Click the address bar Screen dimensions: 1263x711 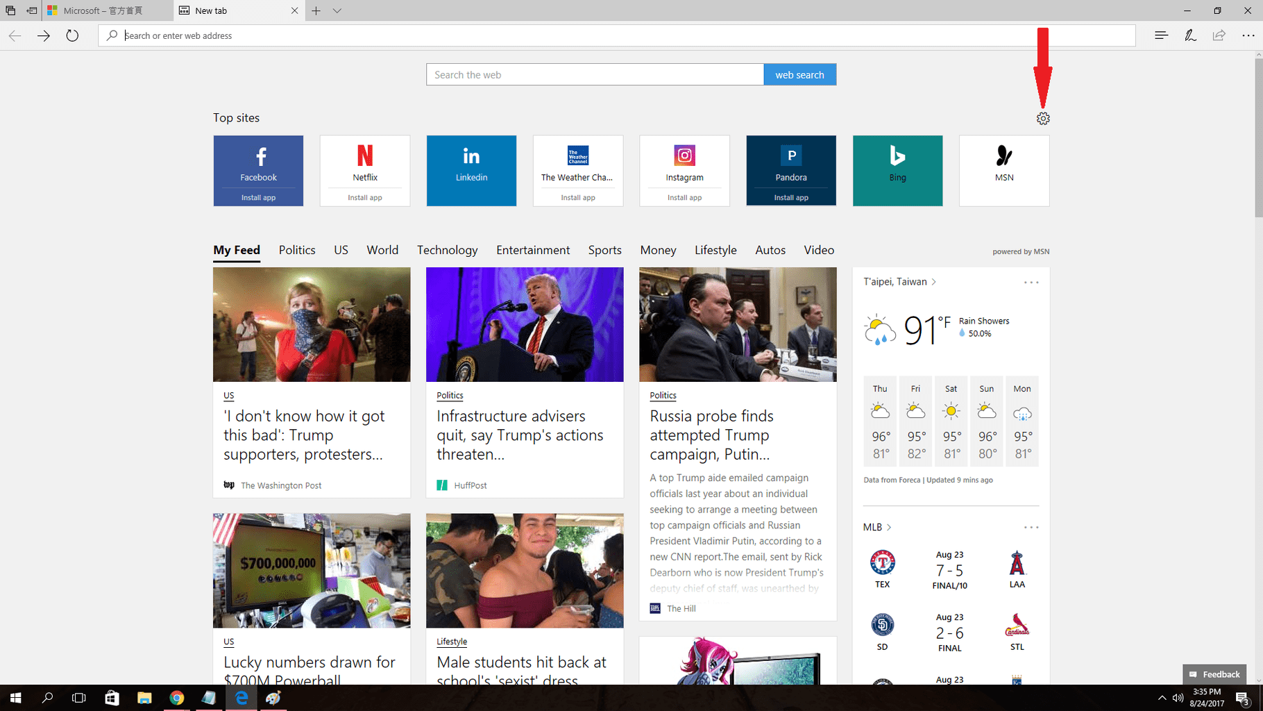[617, 35]
